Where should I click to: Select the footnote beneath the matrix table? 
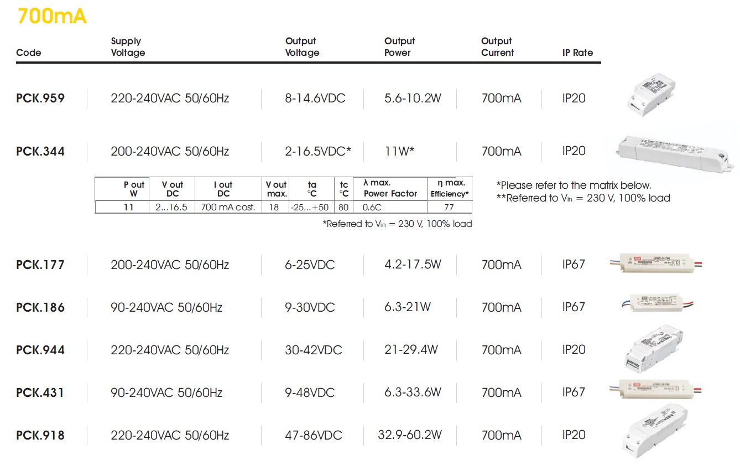tap(397, 224)
